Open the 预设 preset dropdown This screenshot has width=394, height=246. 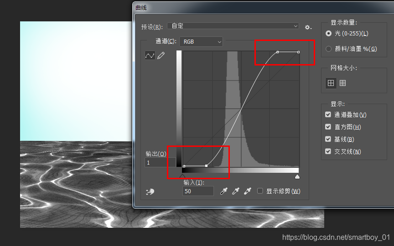click(x=233, y=26)
